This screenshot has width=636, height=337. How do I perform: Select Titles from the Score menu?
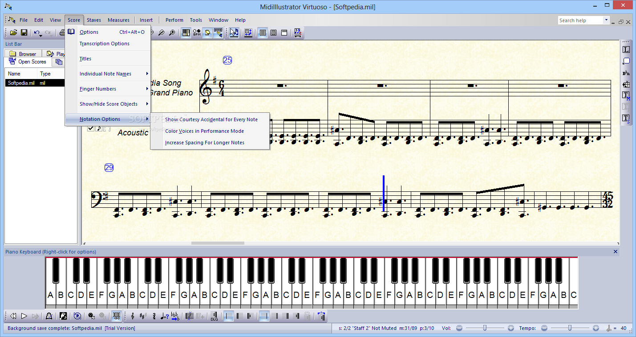click(108, 59)
